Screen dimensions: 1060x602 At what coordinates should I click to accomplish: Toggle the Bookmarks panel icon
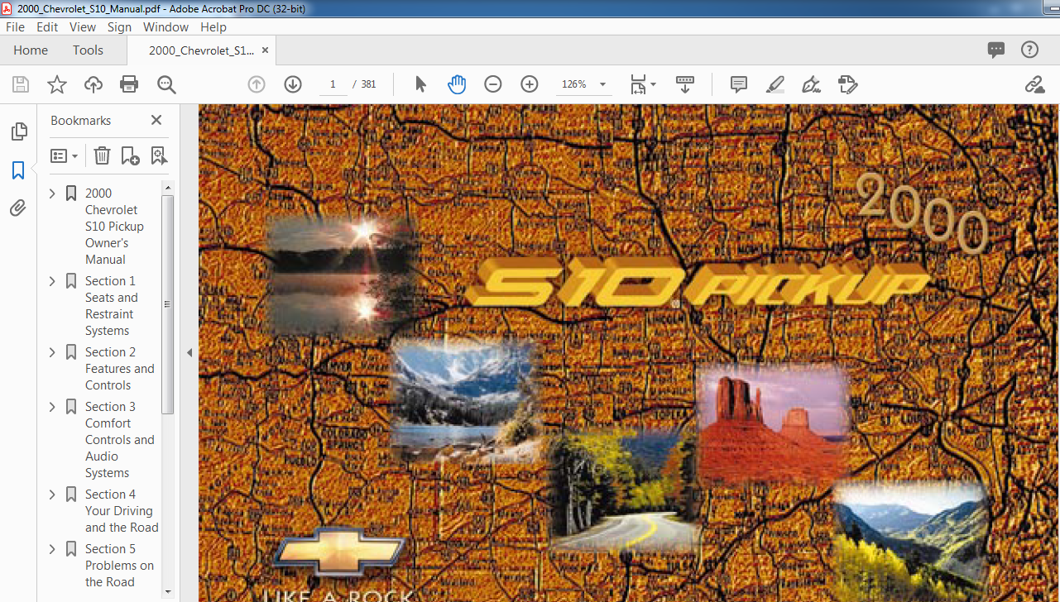pos(18,170)
